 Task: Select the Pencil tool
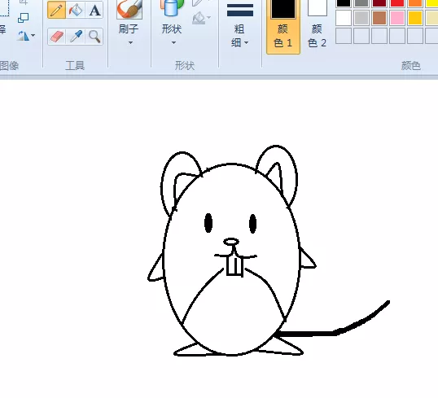[57, 10]
